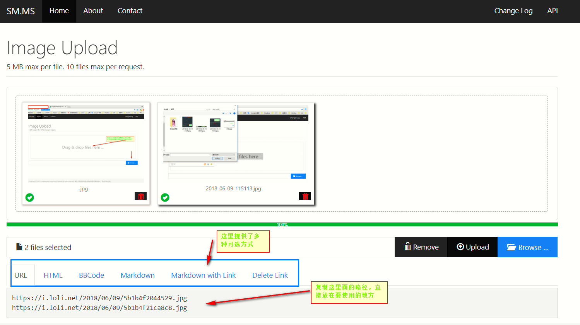Switch to the URL tab
The height and width of the screenshot is (325, 580).
21,275
